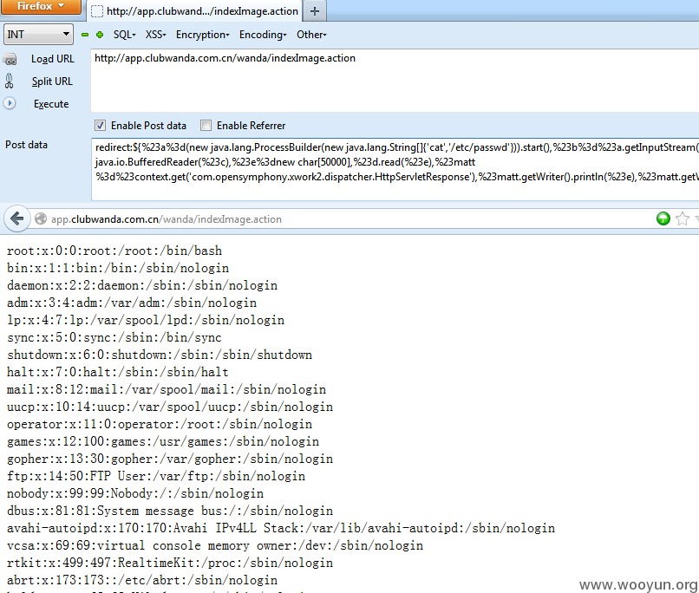Click the line starting 'shutdown:x:6:0'
The height and width of the screenshot is (593, 699).
[x=160, y=355]
